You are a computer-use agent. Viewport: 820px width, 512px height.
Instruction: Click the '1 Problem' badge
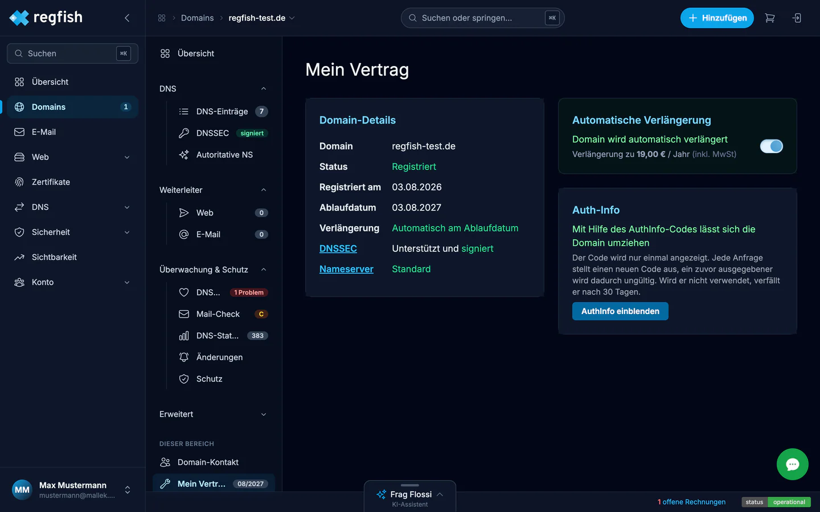pyautogui.click(x=249, y=292)
